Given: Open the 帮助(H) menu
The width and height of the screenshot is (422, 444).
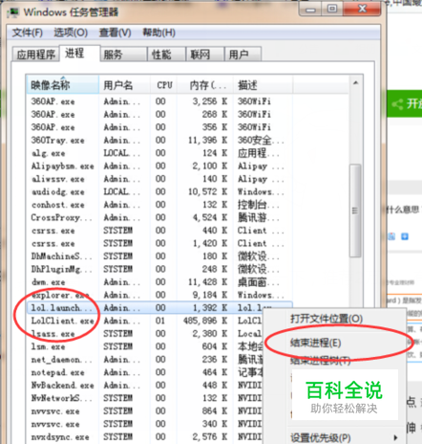Looking at the screenshot, I should (x=158, y=33).
